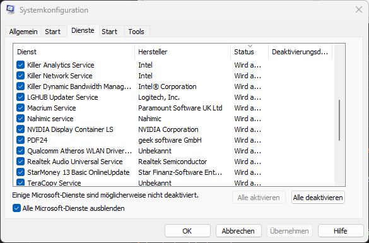This screenshot has width=369, height=243.
Task: Click the 'Realtek Semiconductor' manufacturer cell
Action: [172, 162]
